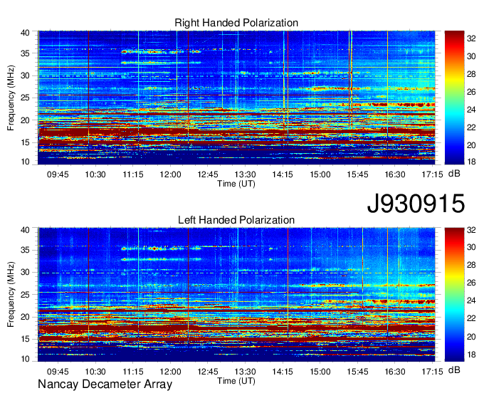Click the 'Left Handed Polarization' plot title
Image resolution: width=484 pixels, height=393 pixels.
pos(236,220)
